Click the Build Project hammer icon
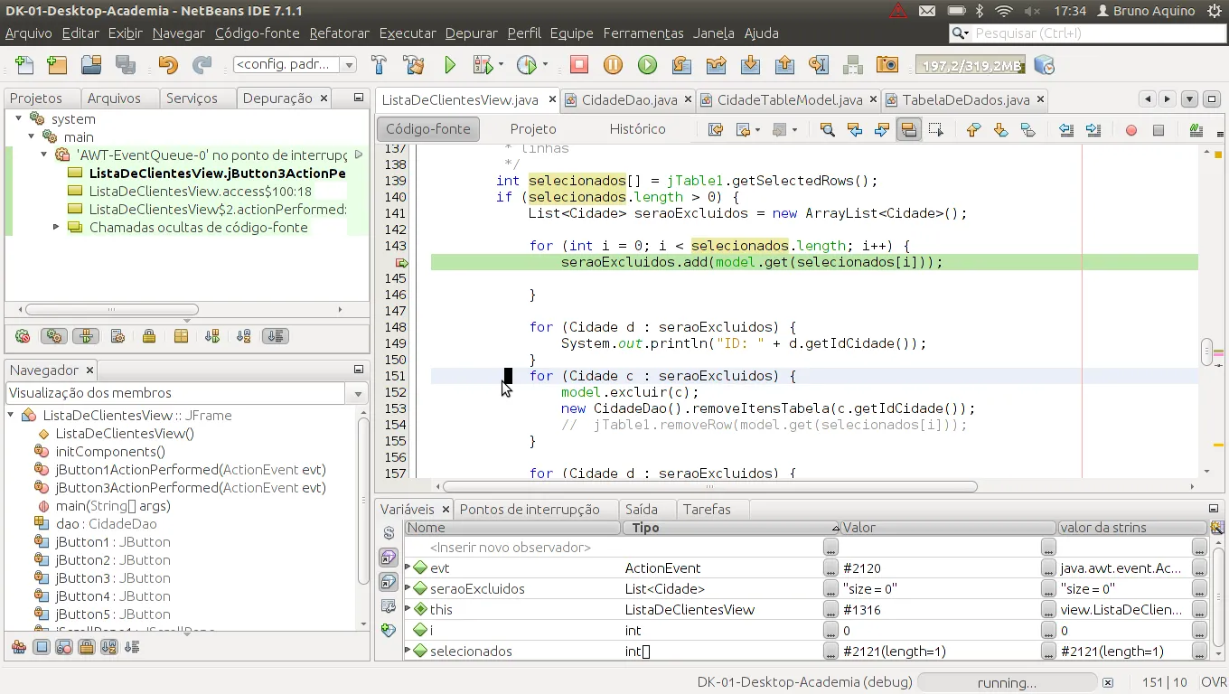The height and width of the screenshot is (694, 1229). point(379,65)
